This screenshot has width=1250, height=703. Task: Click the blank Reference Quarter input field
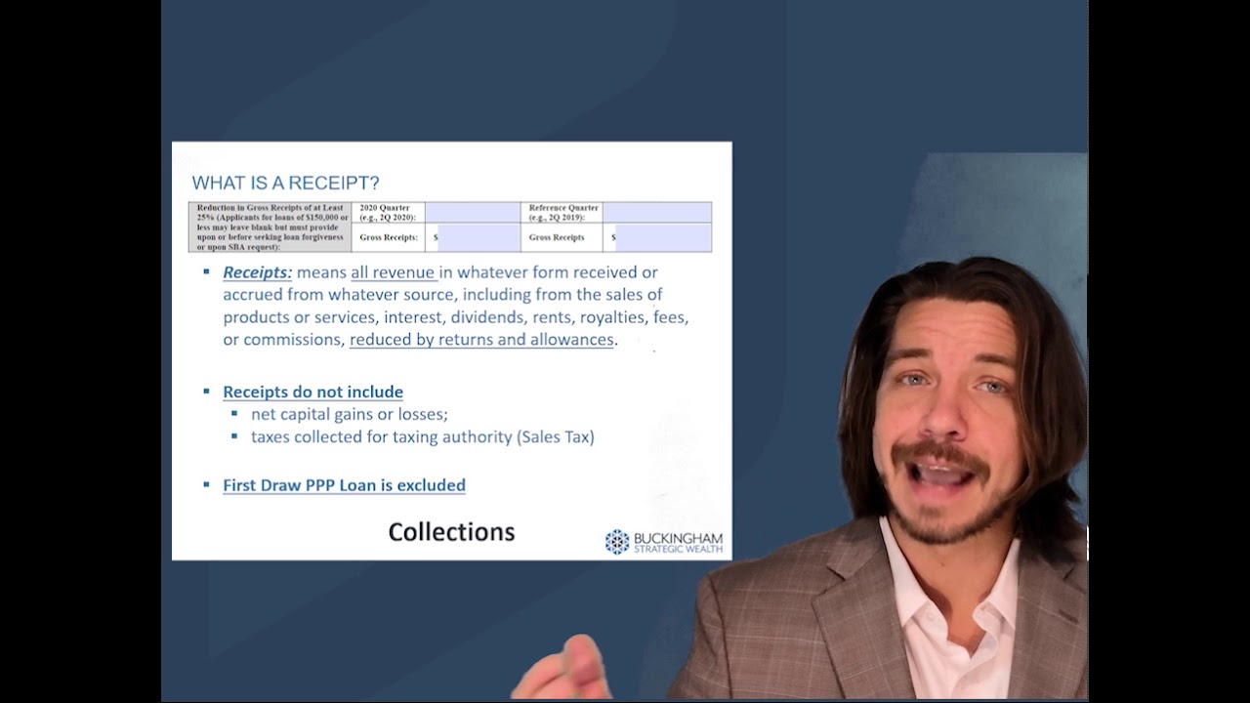(x=657, y=212)
